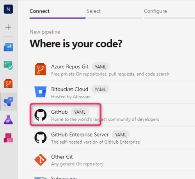The height and width of the screenshot is (179, 195).
Task: Click 'Any generic Git repository' text
Action: [77, 164]
